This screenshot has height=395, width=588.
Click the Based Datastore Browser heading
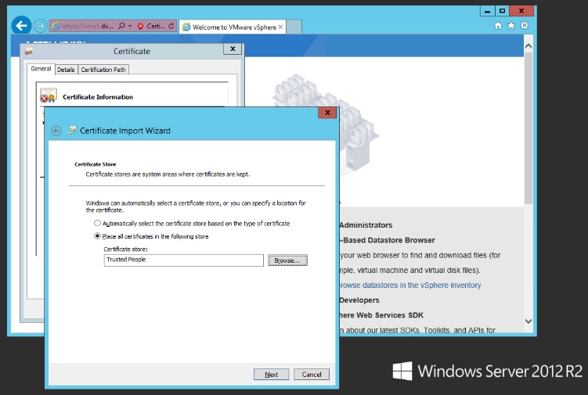388,240
